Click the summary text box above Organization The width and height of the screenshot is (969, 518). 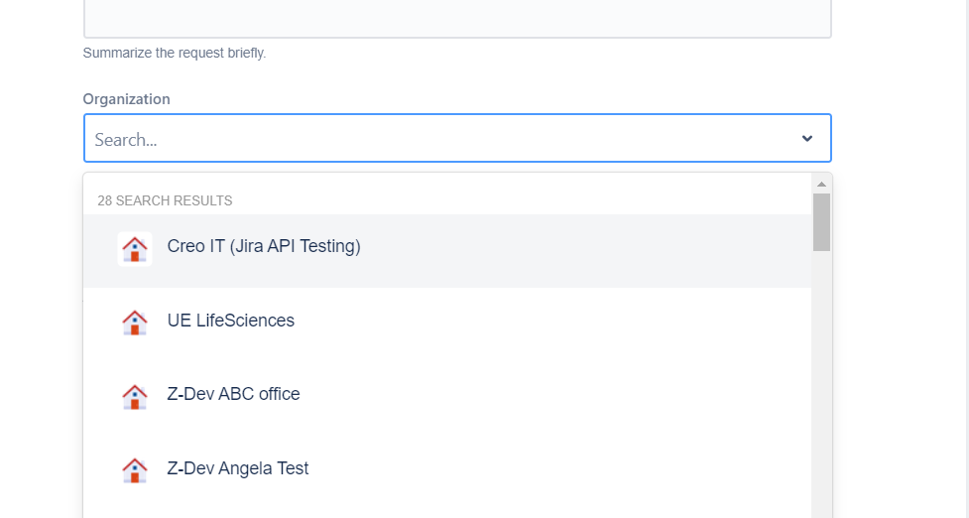tap(456, 18)
